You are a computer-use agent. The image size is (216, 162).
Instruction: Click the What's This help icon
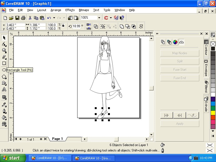[122, 18]
